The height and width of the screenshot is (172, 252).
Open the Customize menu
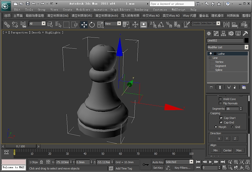pos(160,10)
